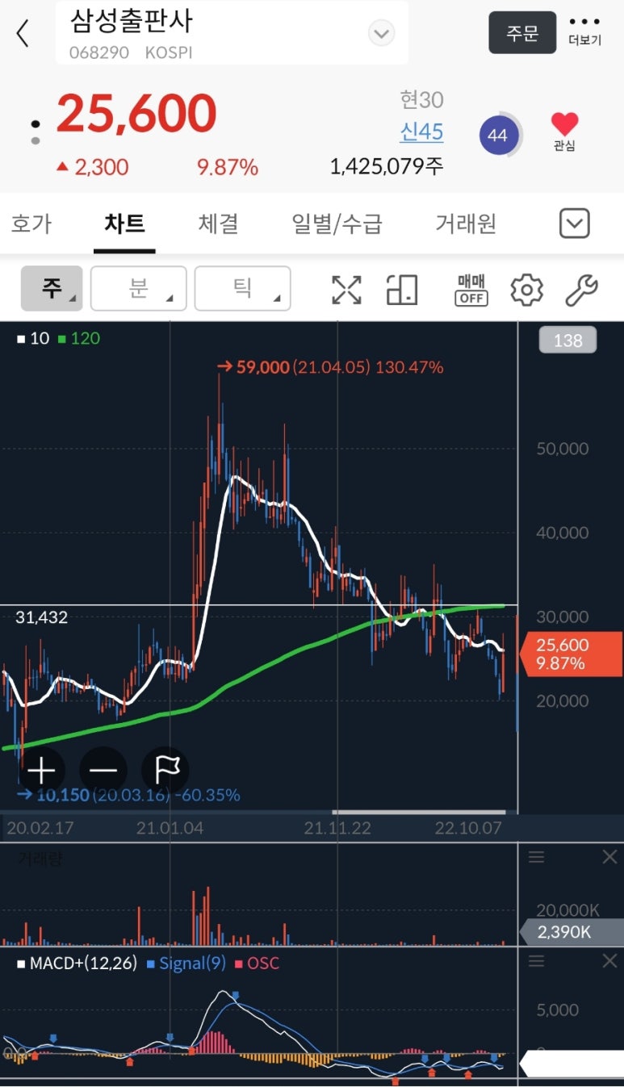
Task: Tap the 21.11.22 date label
Action: [337, 829]
